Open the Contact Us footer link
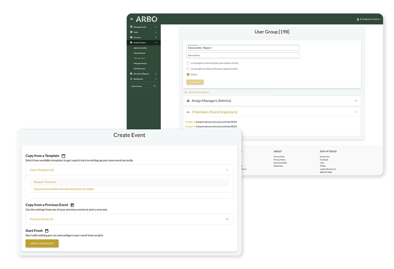 coord(325,157)
